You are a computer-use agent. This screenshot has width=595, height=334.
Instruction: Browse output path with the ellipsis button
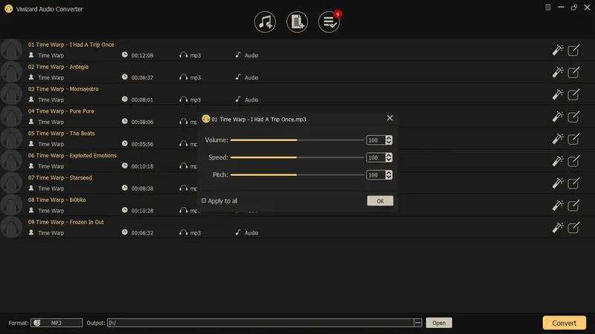(417, 323)
